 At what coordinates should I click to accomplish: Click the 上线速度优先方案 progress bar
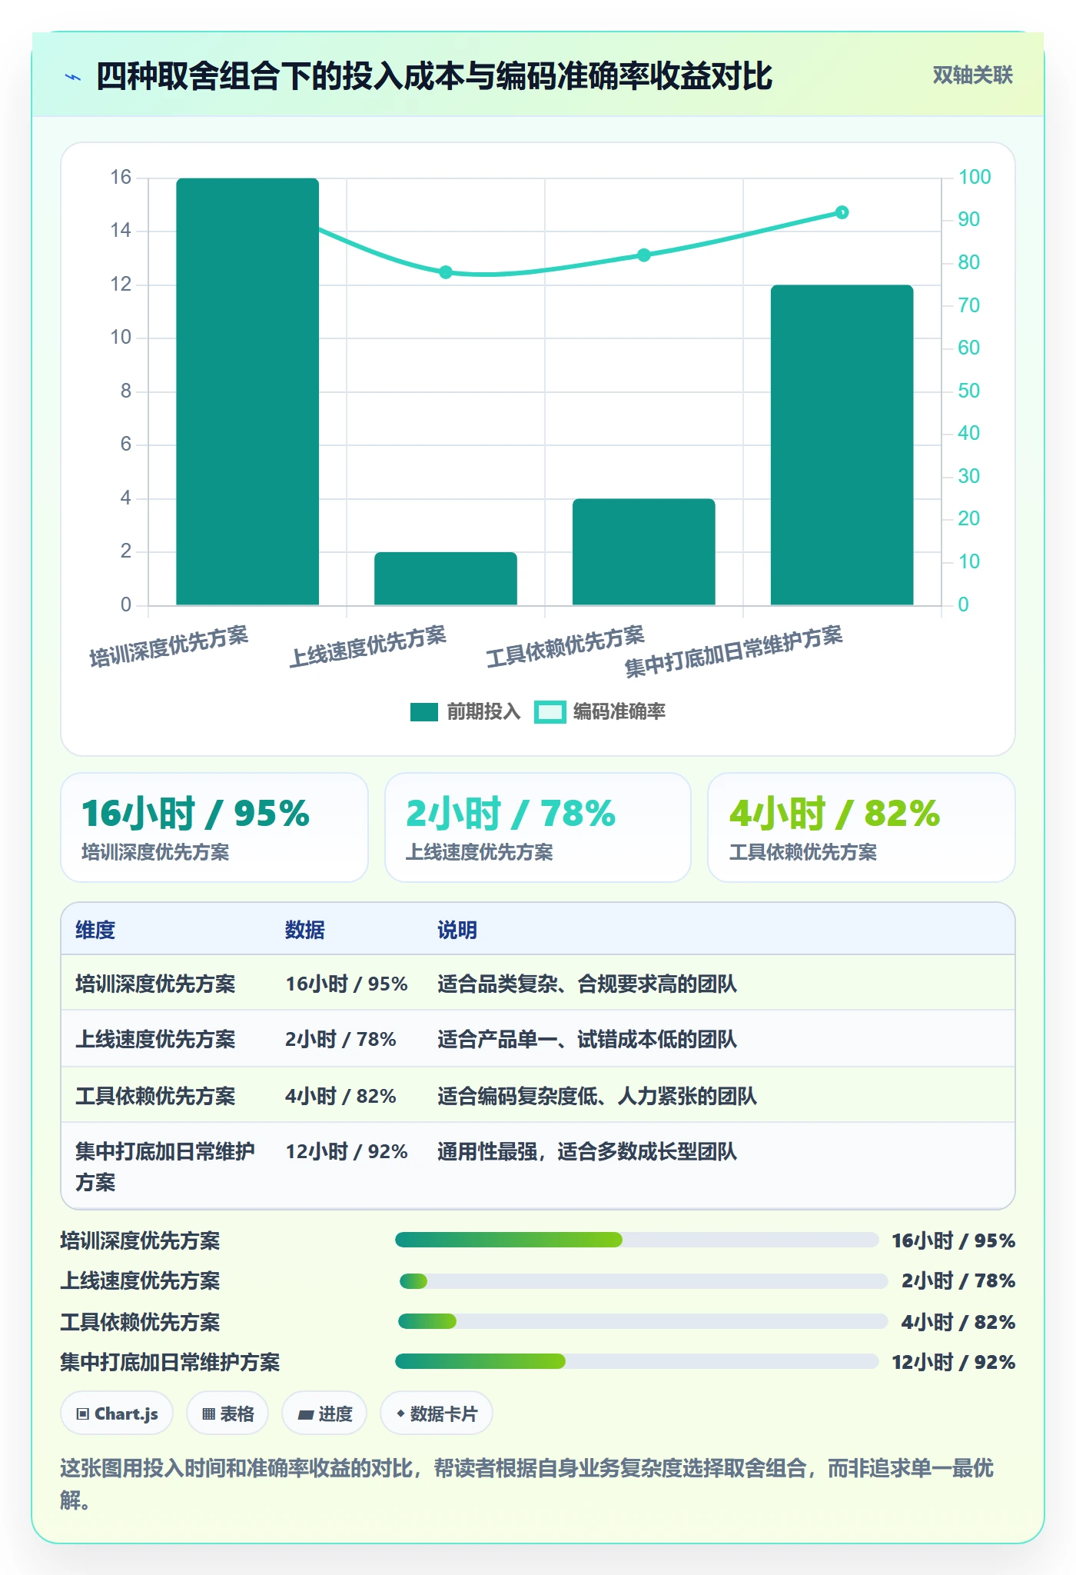click(x=644, y=1281)
